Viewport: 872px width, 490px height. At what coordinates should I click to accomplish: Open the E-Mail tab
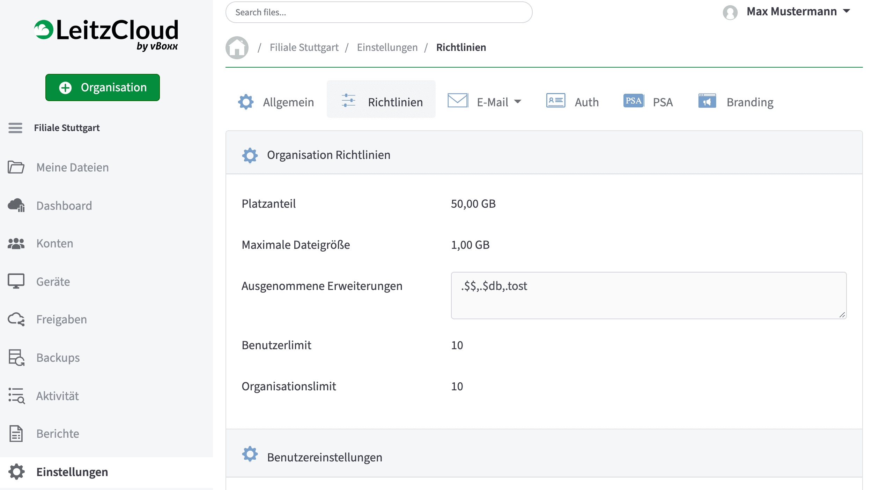tap(485, 102)
